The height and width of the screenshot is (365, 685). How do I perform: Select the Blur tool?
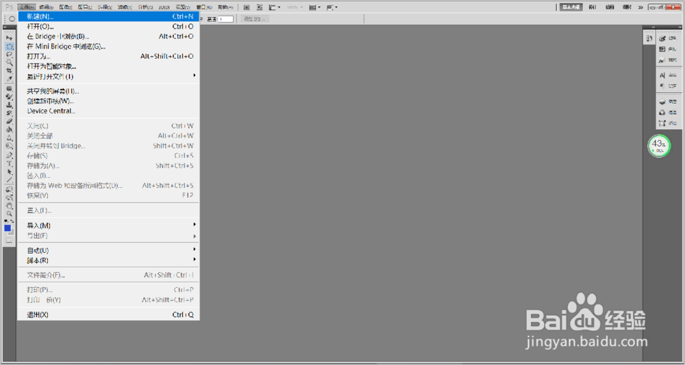pyautogui.click(x=9, y=137)
